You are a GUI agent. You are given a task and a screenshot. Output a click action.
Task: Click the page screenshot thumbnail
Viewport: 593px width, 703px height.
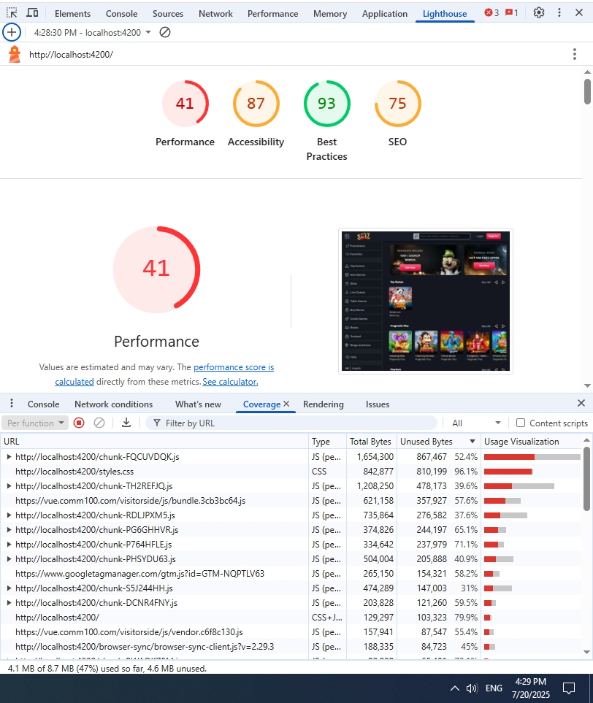[x=426, y=301]
